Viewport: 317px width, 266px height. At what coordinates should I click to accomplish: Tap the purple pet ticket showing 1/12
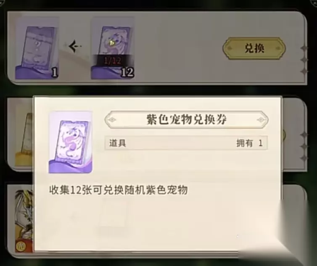112,48
